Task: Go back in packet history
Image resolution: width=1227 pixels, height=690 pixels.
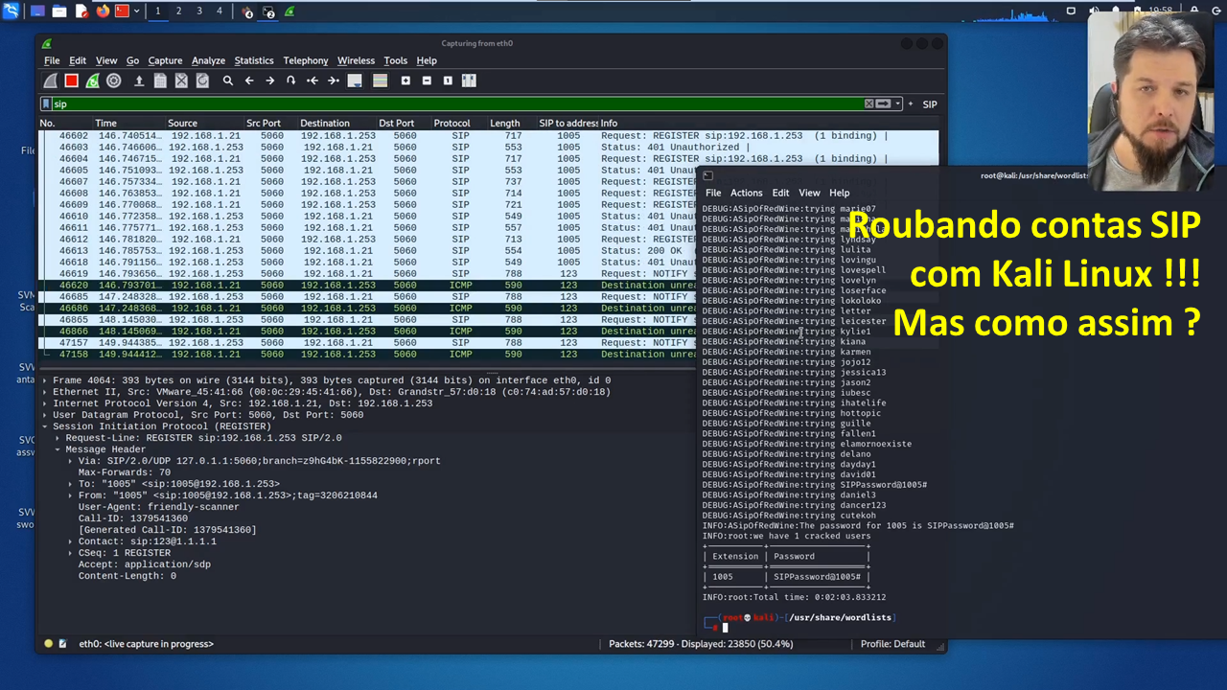Action: (x=249, y=80)
